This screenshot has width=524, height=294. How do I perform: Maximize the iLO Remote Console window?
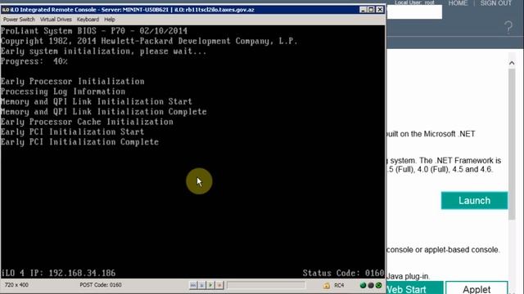[x=371, y=10]
